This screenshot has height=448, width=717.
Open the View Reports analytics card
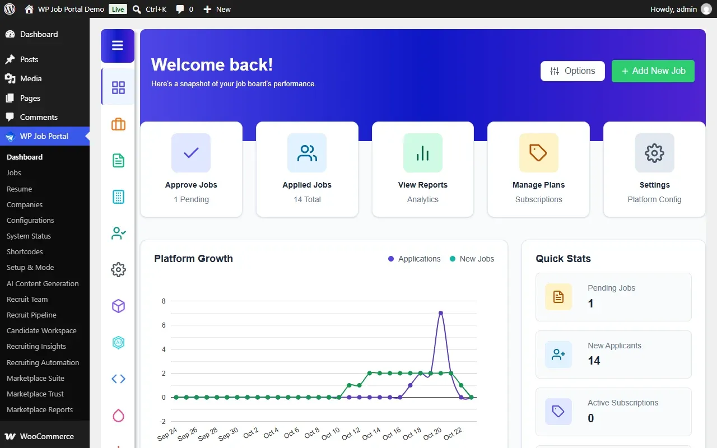coord(423,169)
